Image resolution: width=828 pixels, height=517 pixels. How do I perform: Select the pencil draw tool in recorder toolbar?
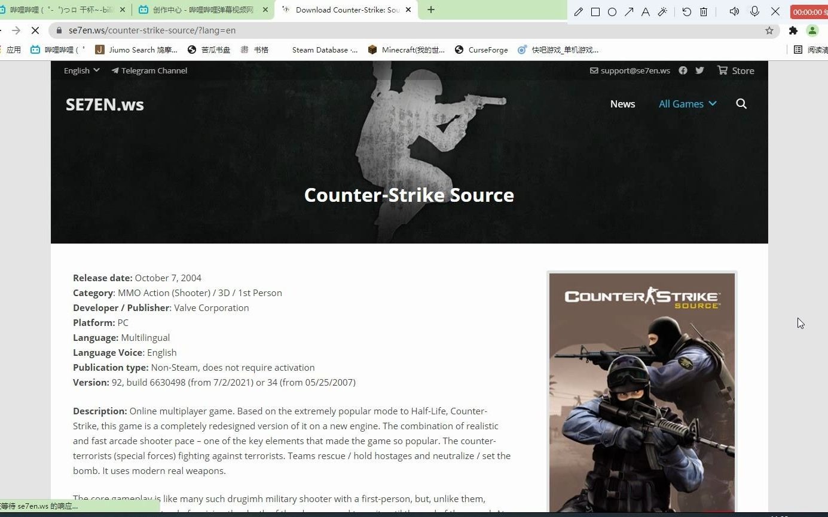click(x=578, y=12)
